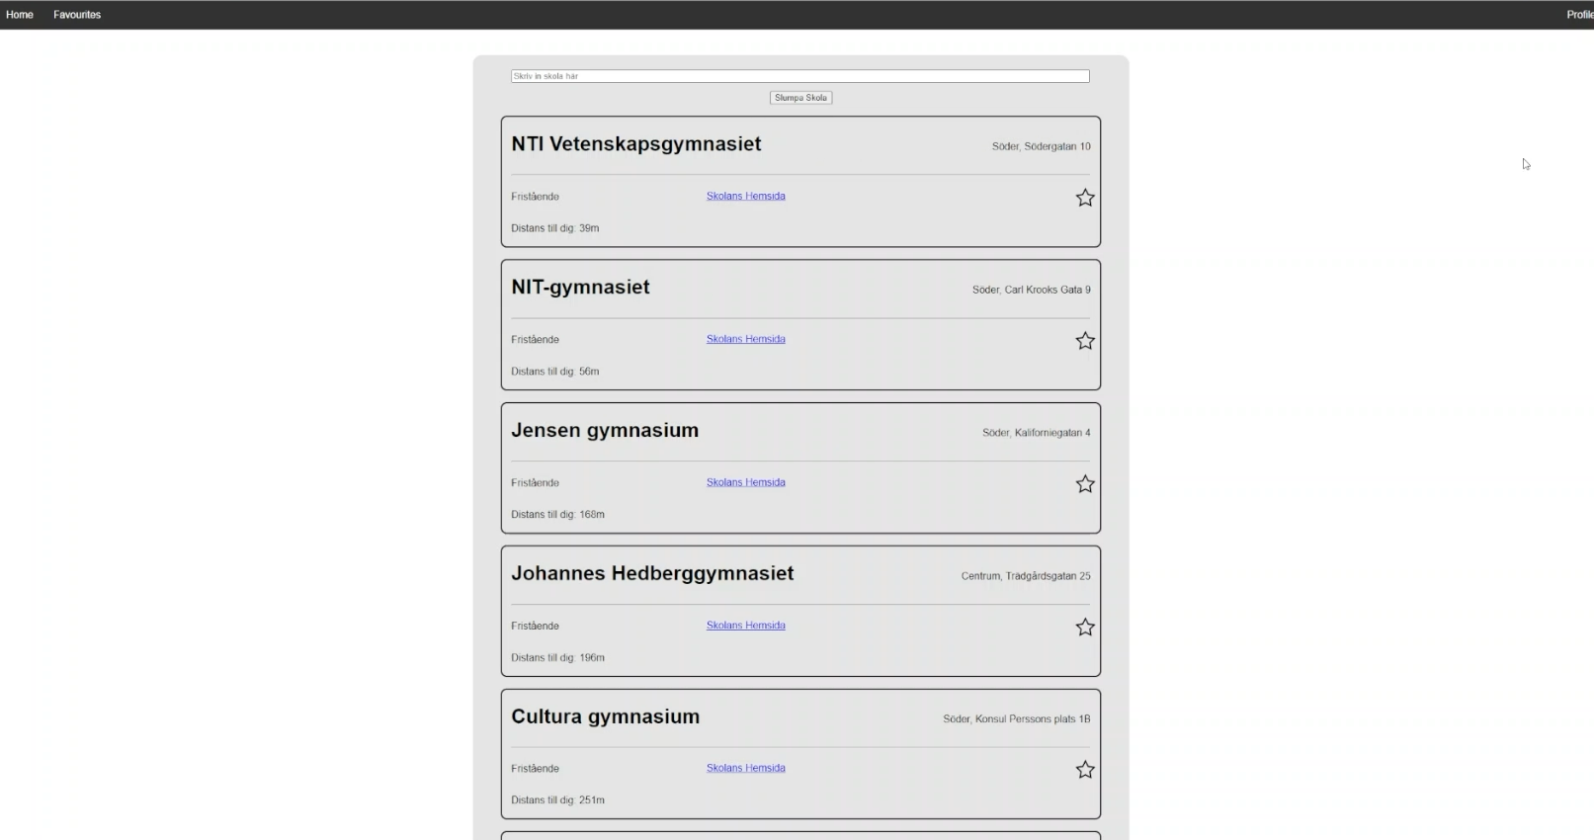Toggle the star on Johannes Hedberggymnasiet

point(1085,628)
